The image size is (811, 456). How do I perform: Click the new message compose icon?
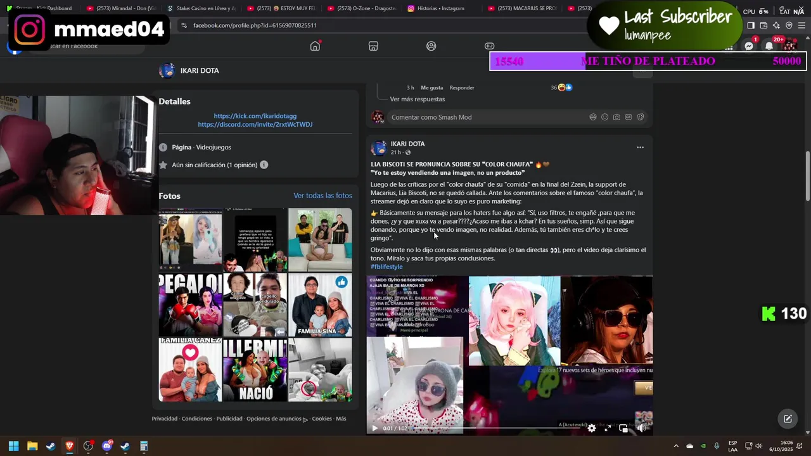[788, 419]
